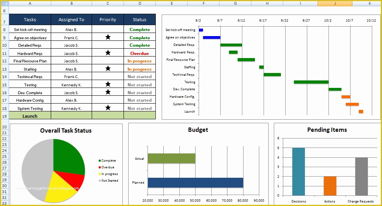Click the 10/2 date label on Gantt axis
382x206 pixels.
pyautogui.click(x=328, y=20)
